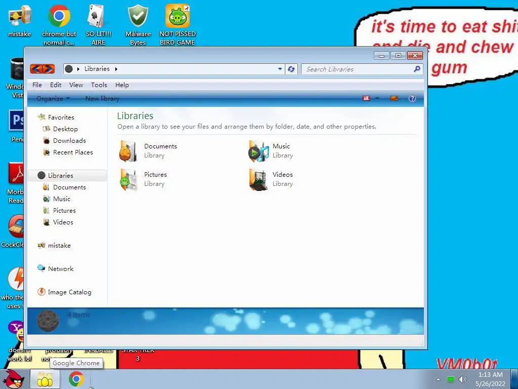Select Favorites in the navigation pane
518x389 pixels.
coord(56,117)
